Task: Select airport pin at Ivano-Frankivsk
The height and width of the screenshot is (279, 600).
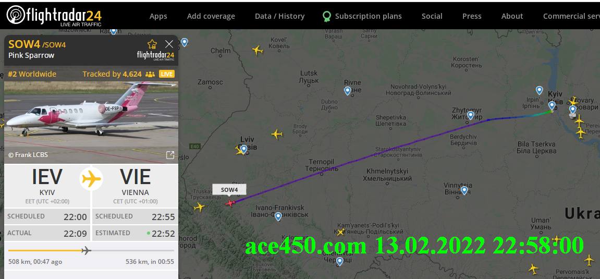Action: coord(278,216)
